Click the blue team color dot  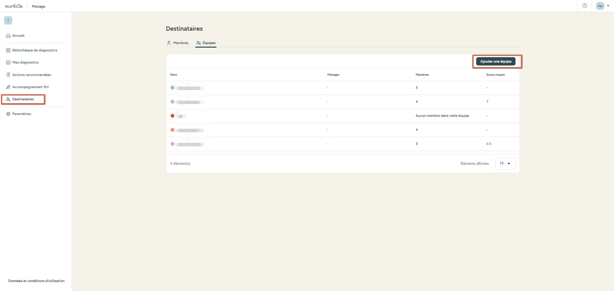click(x=172, y=88)
